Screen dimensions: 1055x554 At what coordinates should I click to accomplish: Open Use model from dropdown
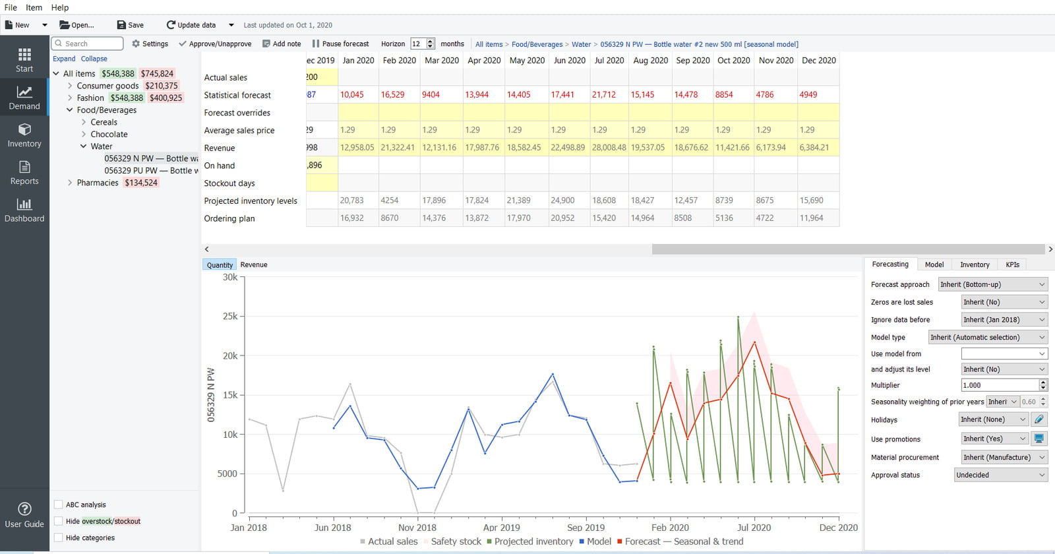coord(1004,354)
